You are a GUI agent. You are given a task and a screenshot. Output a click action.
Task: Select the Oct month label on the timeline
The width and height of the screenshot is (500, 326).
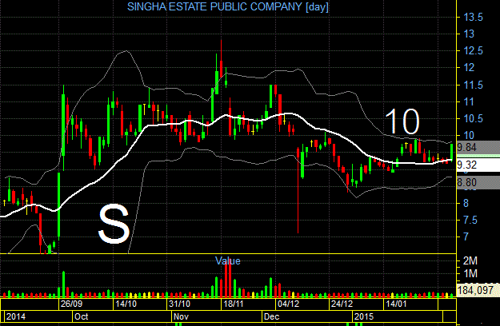[x=81, y=316]
